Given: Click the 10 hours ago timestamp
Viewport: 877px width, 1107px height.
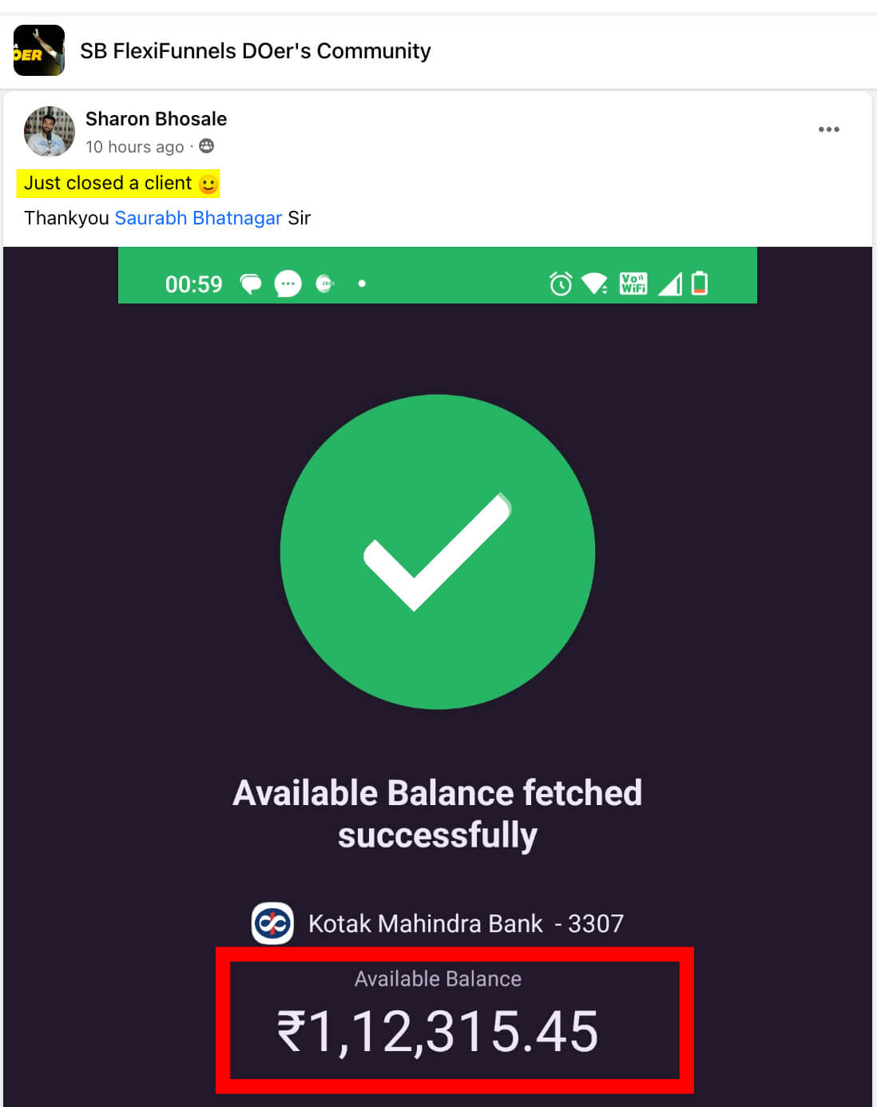Looking at the screenshot, I should point(135,147).
